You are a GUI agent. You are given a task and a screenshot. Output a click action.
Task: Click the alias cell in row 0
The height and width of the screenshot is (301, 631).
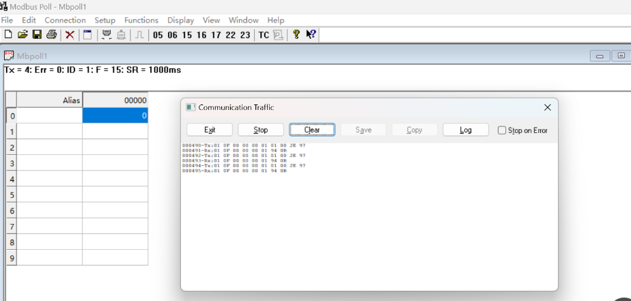click(x=49, y=116)
